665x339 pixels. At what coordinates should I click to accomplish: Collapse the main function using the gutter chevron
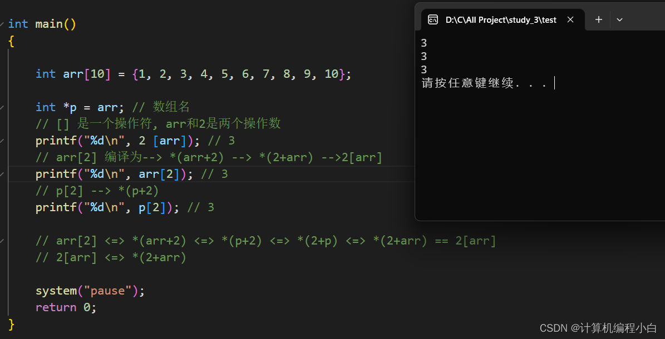point(1,23)
